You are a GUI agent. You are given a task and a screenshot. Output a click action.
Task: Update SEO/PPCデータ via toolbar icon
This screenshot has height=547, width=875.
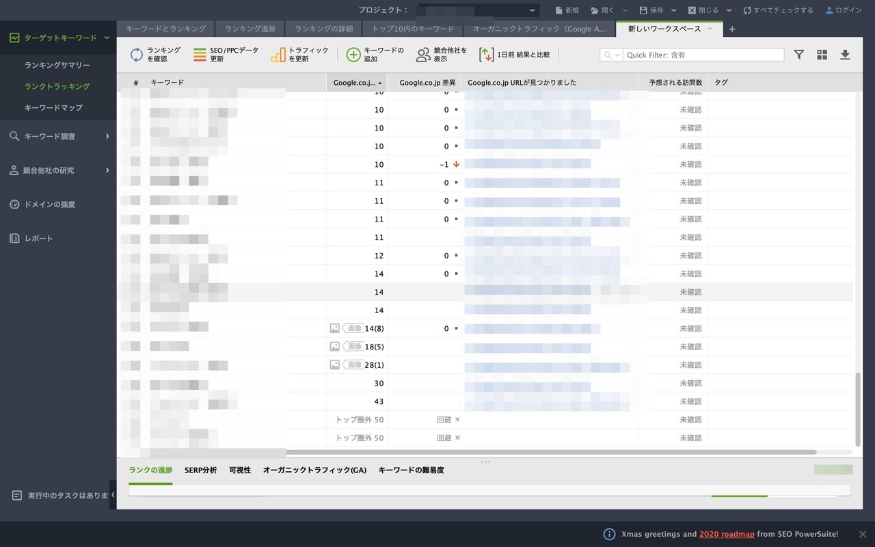200,55
